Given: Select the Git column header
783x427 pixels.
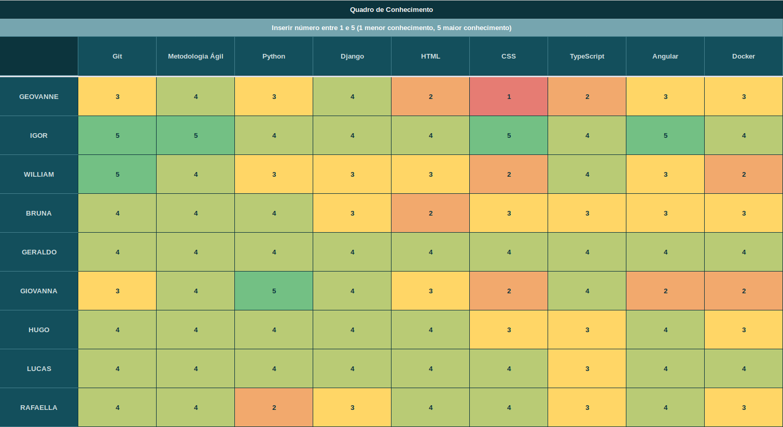Looking at the screenshot, I should [117, 56].
